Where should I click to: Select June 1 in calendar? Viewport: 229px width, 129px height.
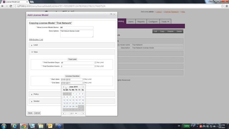[x=73, y=94]
